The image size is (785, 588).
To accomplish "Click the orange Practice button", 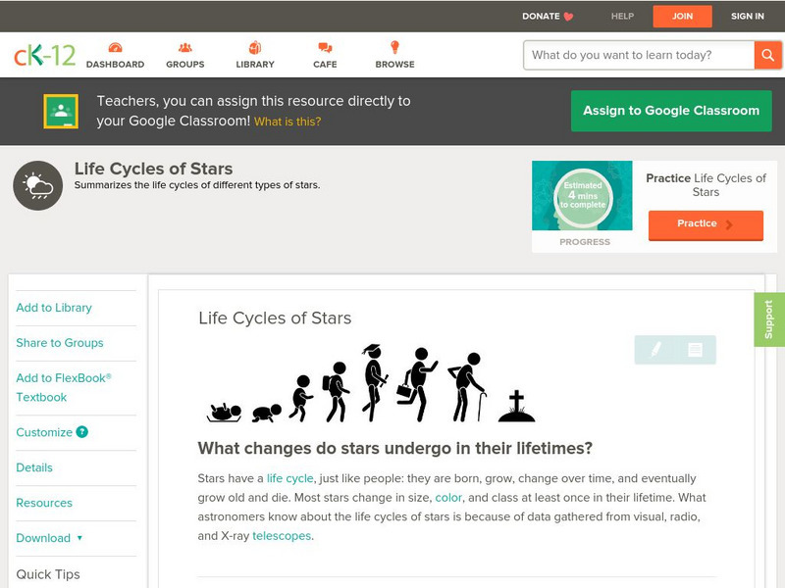I will 705,224.
